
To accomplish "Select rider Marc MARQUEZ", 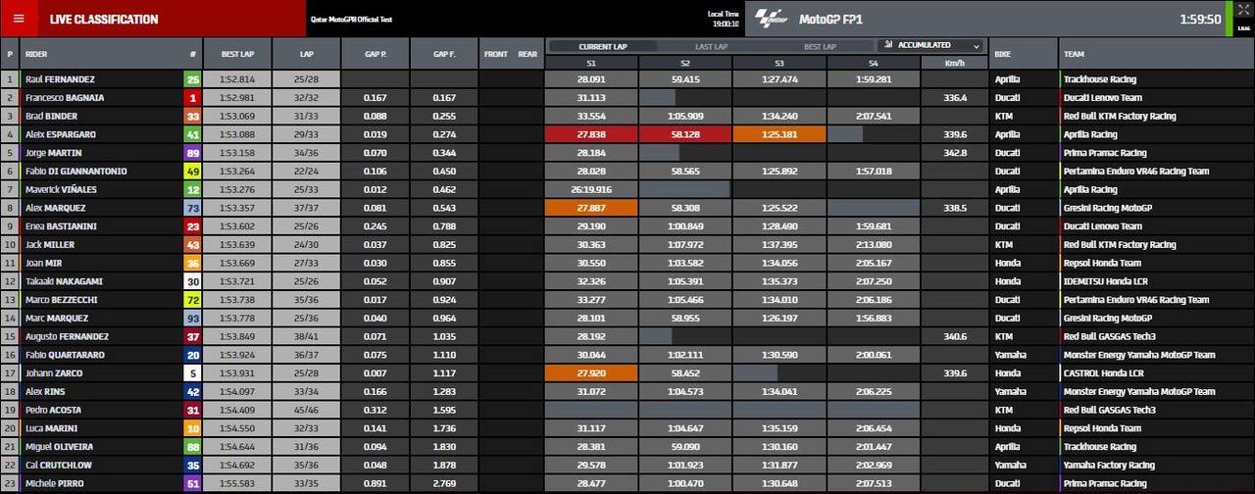I will point(57,319).
